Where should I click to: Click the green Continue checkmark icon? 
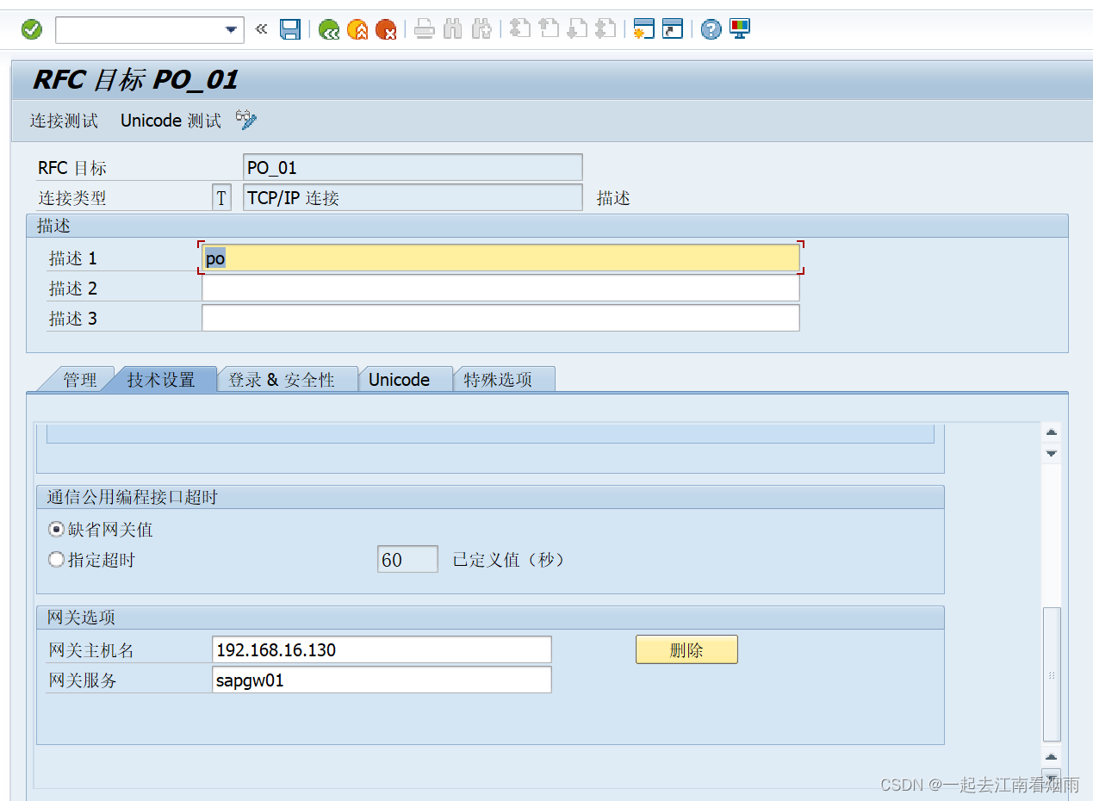[31, 28]
